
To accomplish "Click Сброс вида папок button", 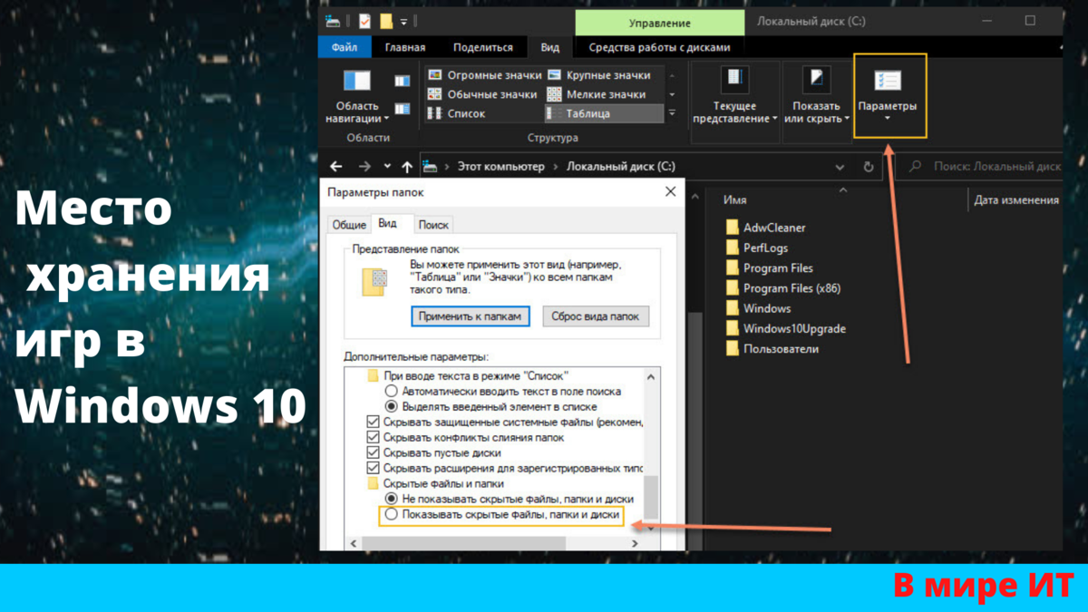I will (x=596, y=316).
